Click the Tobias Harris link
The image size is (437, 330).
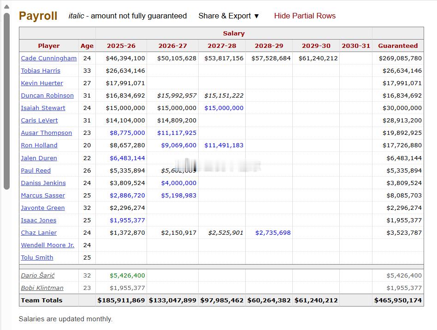coord(41,71)
